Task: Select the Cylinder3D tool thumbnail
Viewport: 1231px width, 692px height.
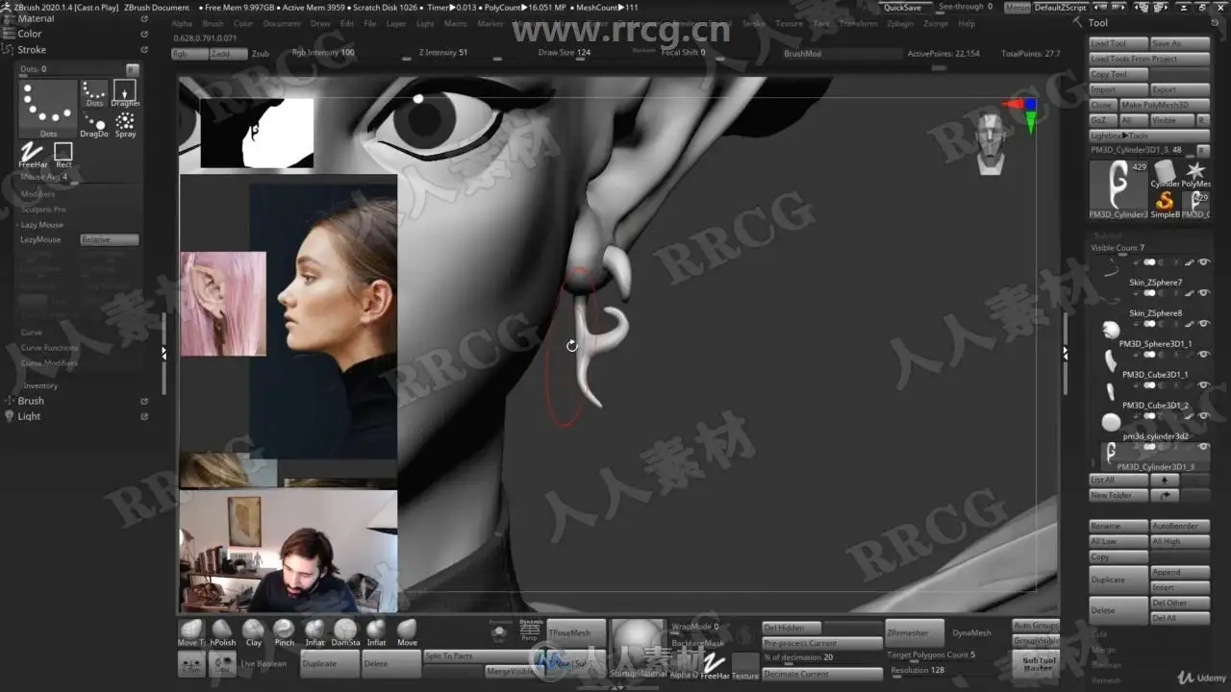Action: [x=1165, y=173]
